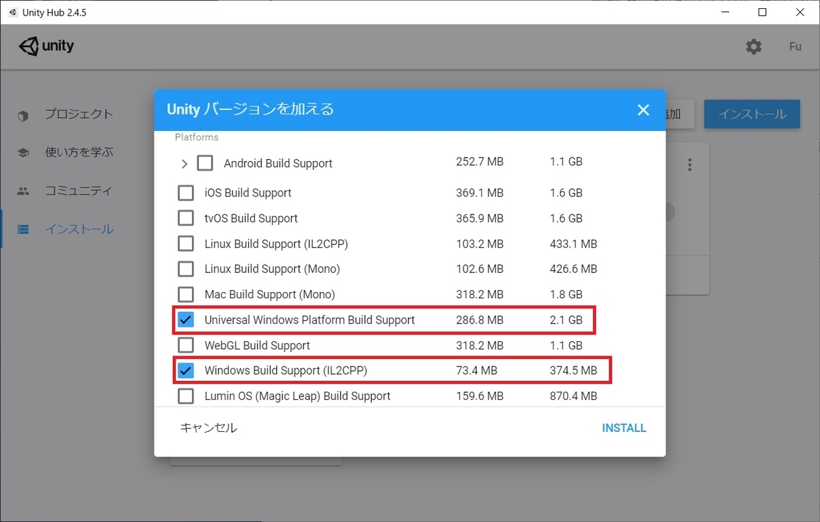Click the blue インストール button behind dialog

[752, 114]
